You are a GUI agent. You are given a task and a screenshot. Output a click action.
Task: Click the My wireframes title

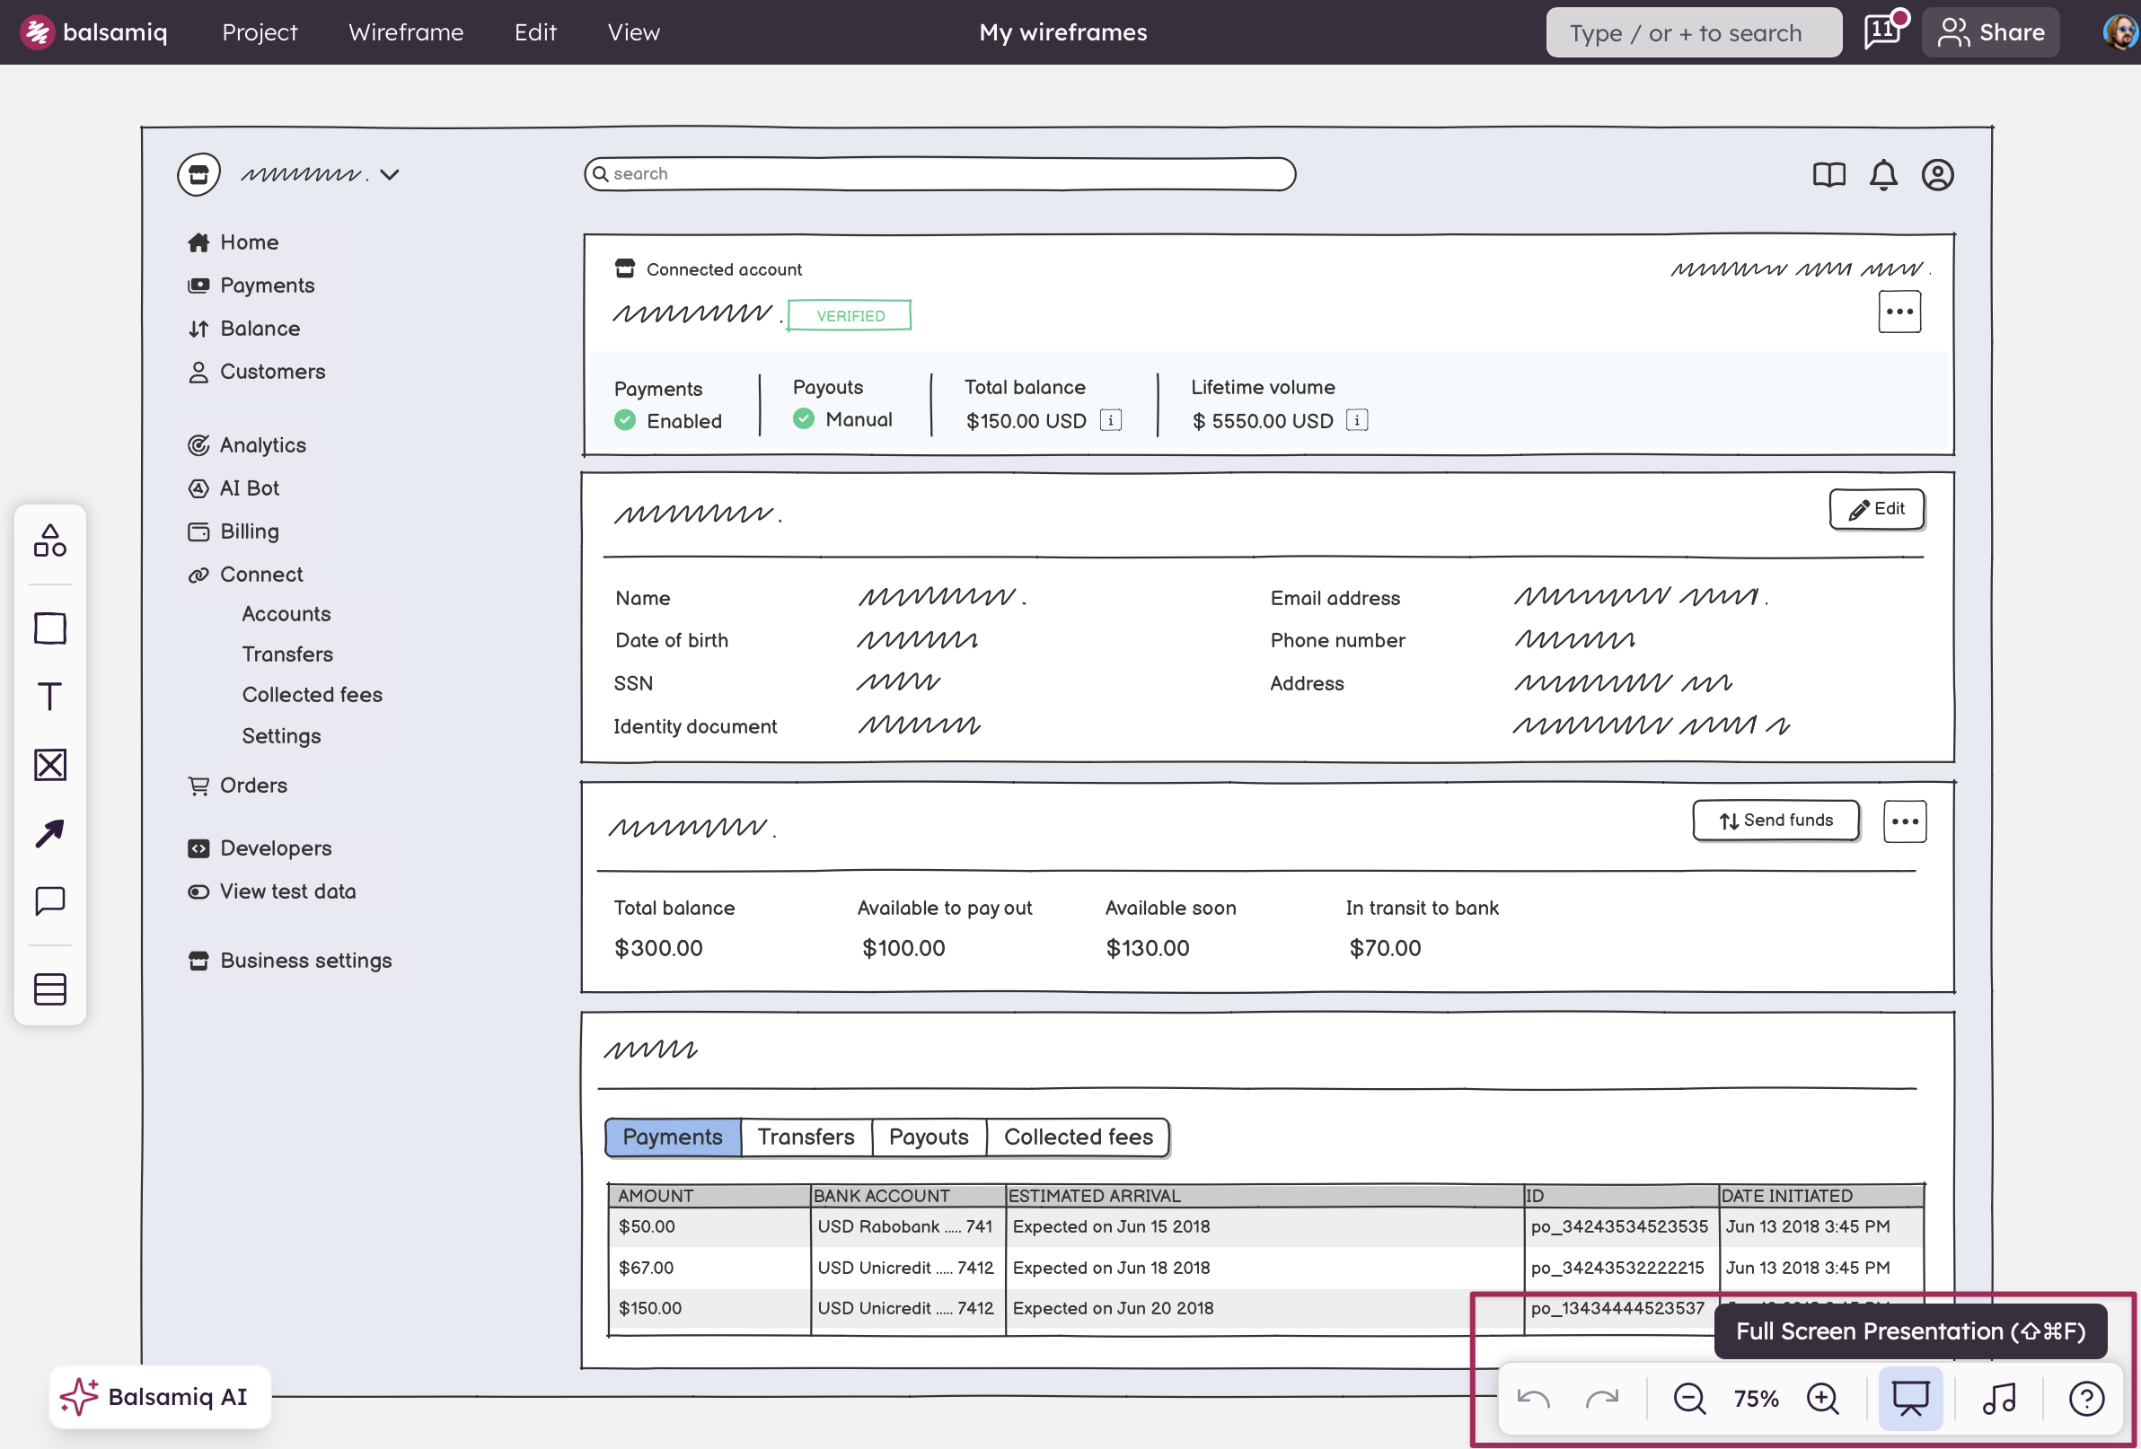point(1062,32)
